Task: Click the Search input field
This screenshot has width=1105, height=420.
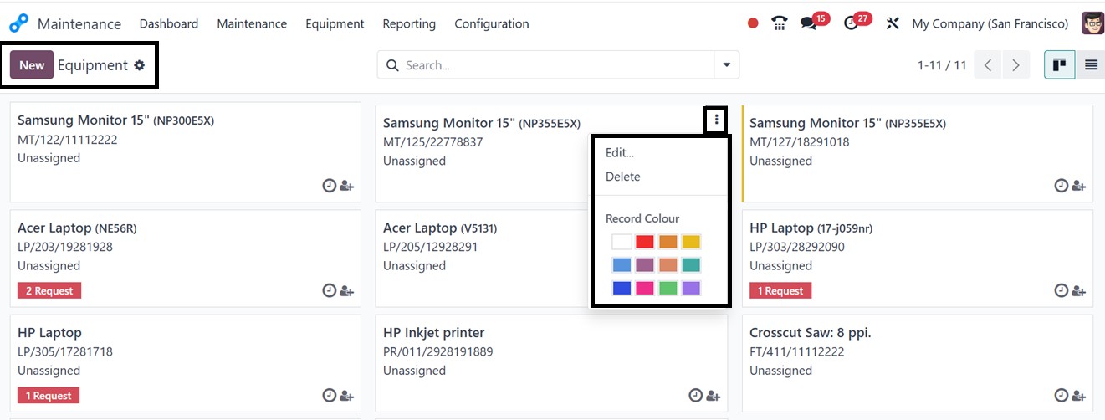Action: point(552,65)
